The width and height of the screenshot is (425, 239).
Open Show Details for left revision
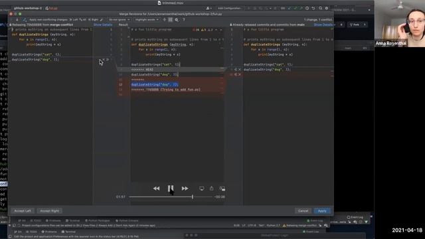point(103,25)
